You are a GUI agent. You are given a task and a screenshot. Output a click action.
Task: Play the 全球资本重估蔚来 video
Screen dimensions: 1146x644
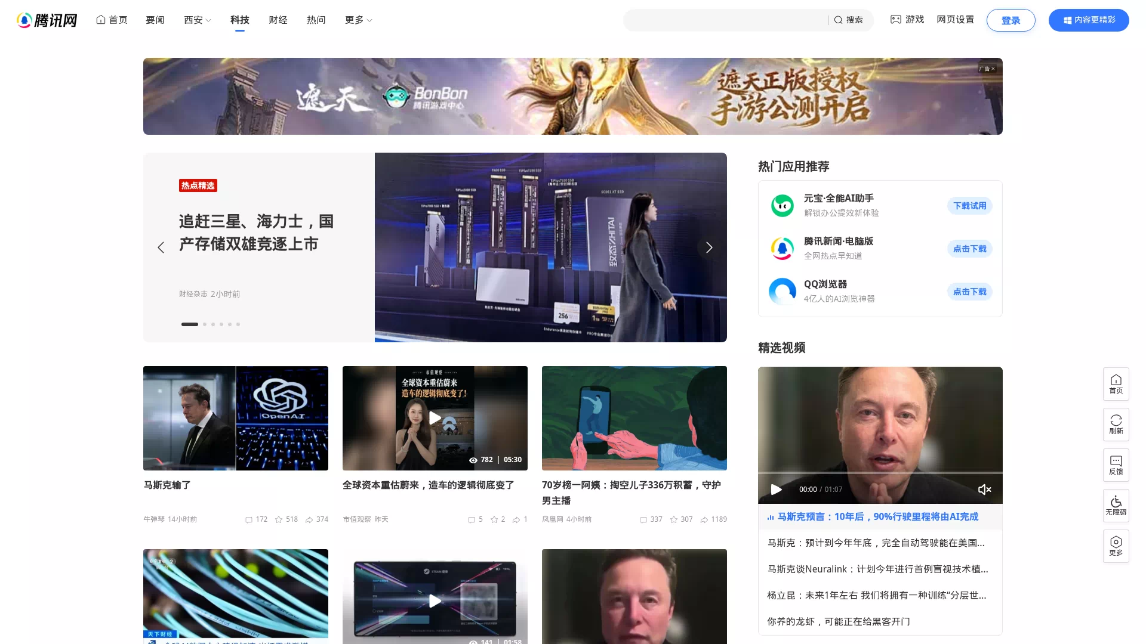click(435, 418)
